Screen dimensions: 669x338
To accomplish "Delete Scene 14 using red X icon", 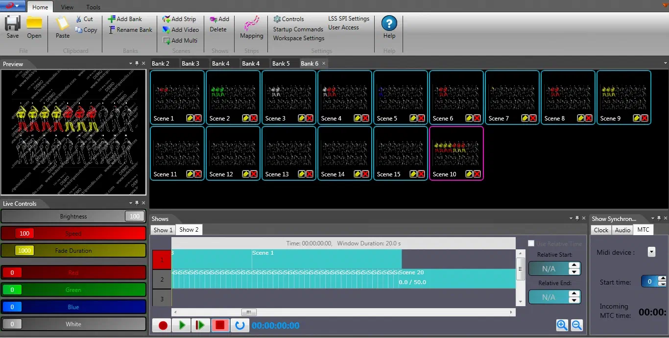I will (x=365, y=174).
